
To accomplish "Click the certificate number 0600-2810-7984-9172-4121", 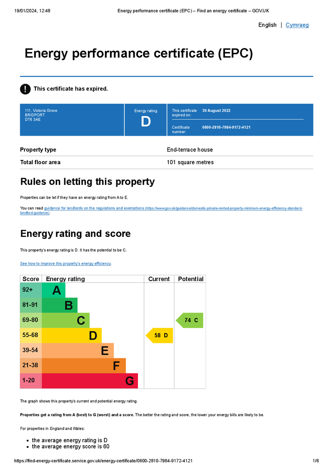I will tap(226, 127).
